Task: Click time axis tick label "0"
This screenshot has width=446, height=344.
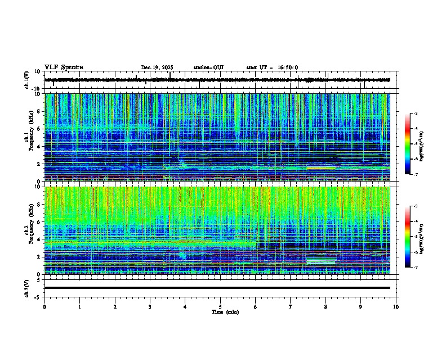Action: click(44, 307)
